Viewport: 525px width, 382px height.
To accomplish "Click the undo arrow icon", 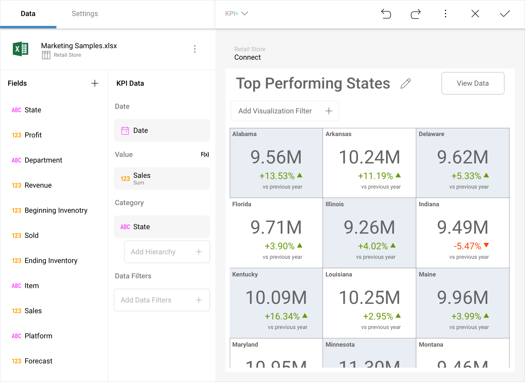I will pyautogui.click(x=386, y=14).
